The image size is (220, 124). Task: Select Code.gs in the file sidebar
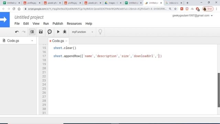(x=13, y=41)
